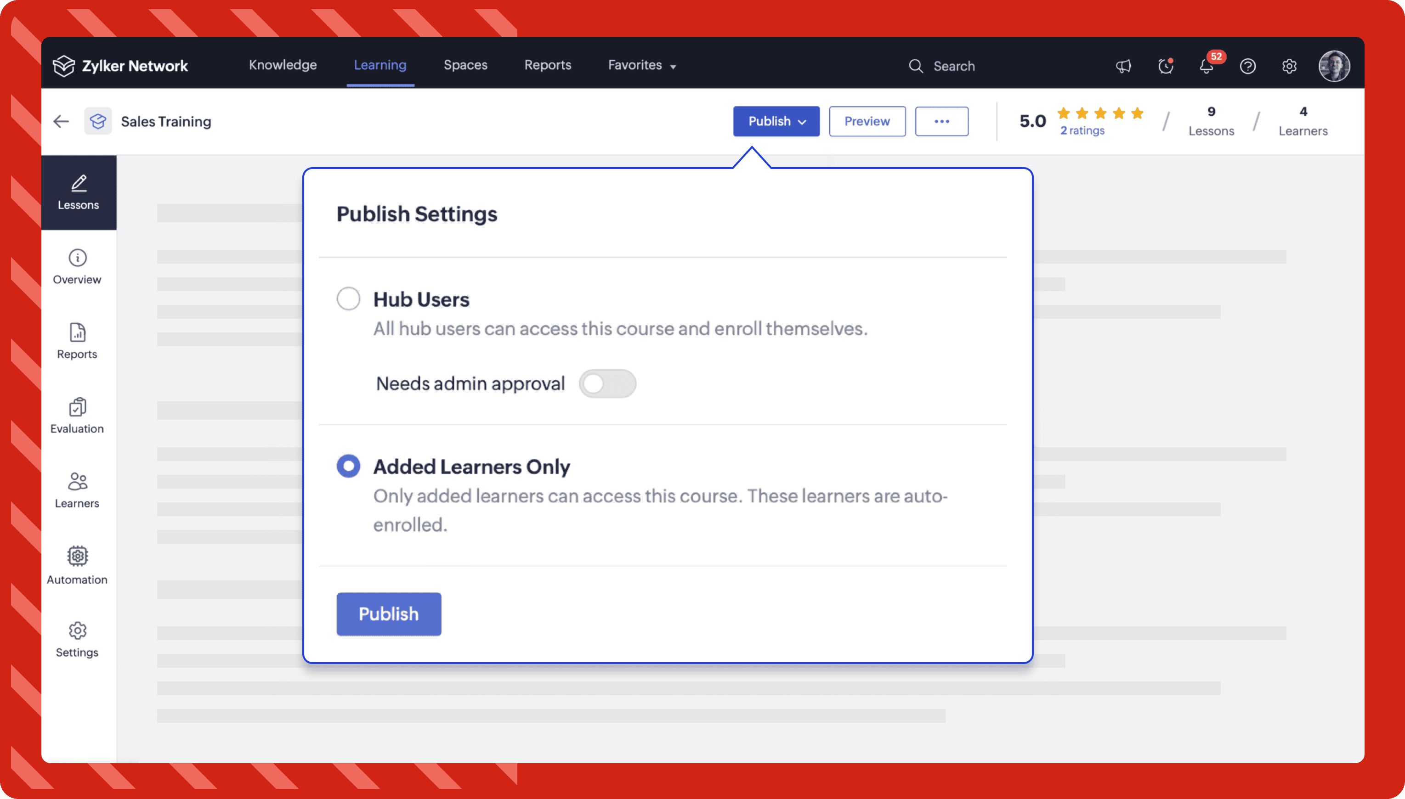The width and height of the screenshot is (1405, 799).
Task: Open sidebar Reports section
Action: 77,341
